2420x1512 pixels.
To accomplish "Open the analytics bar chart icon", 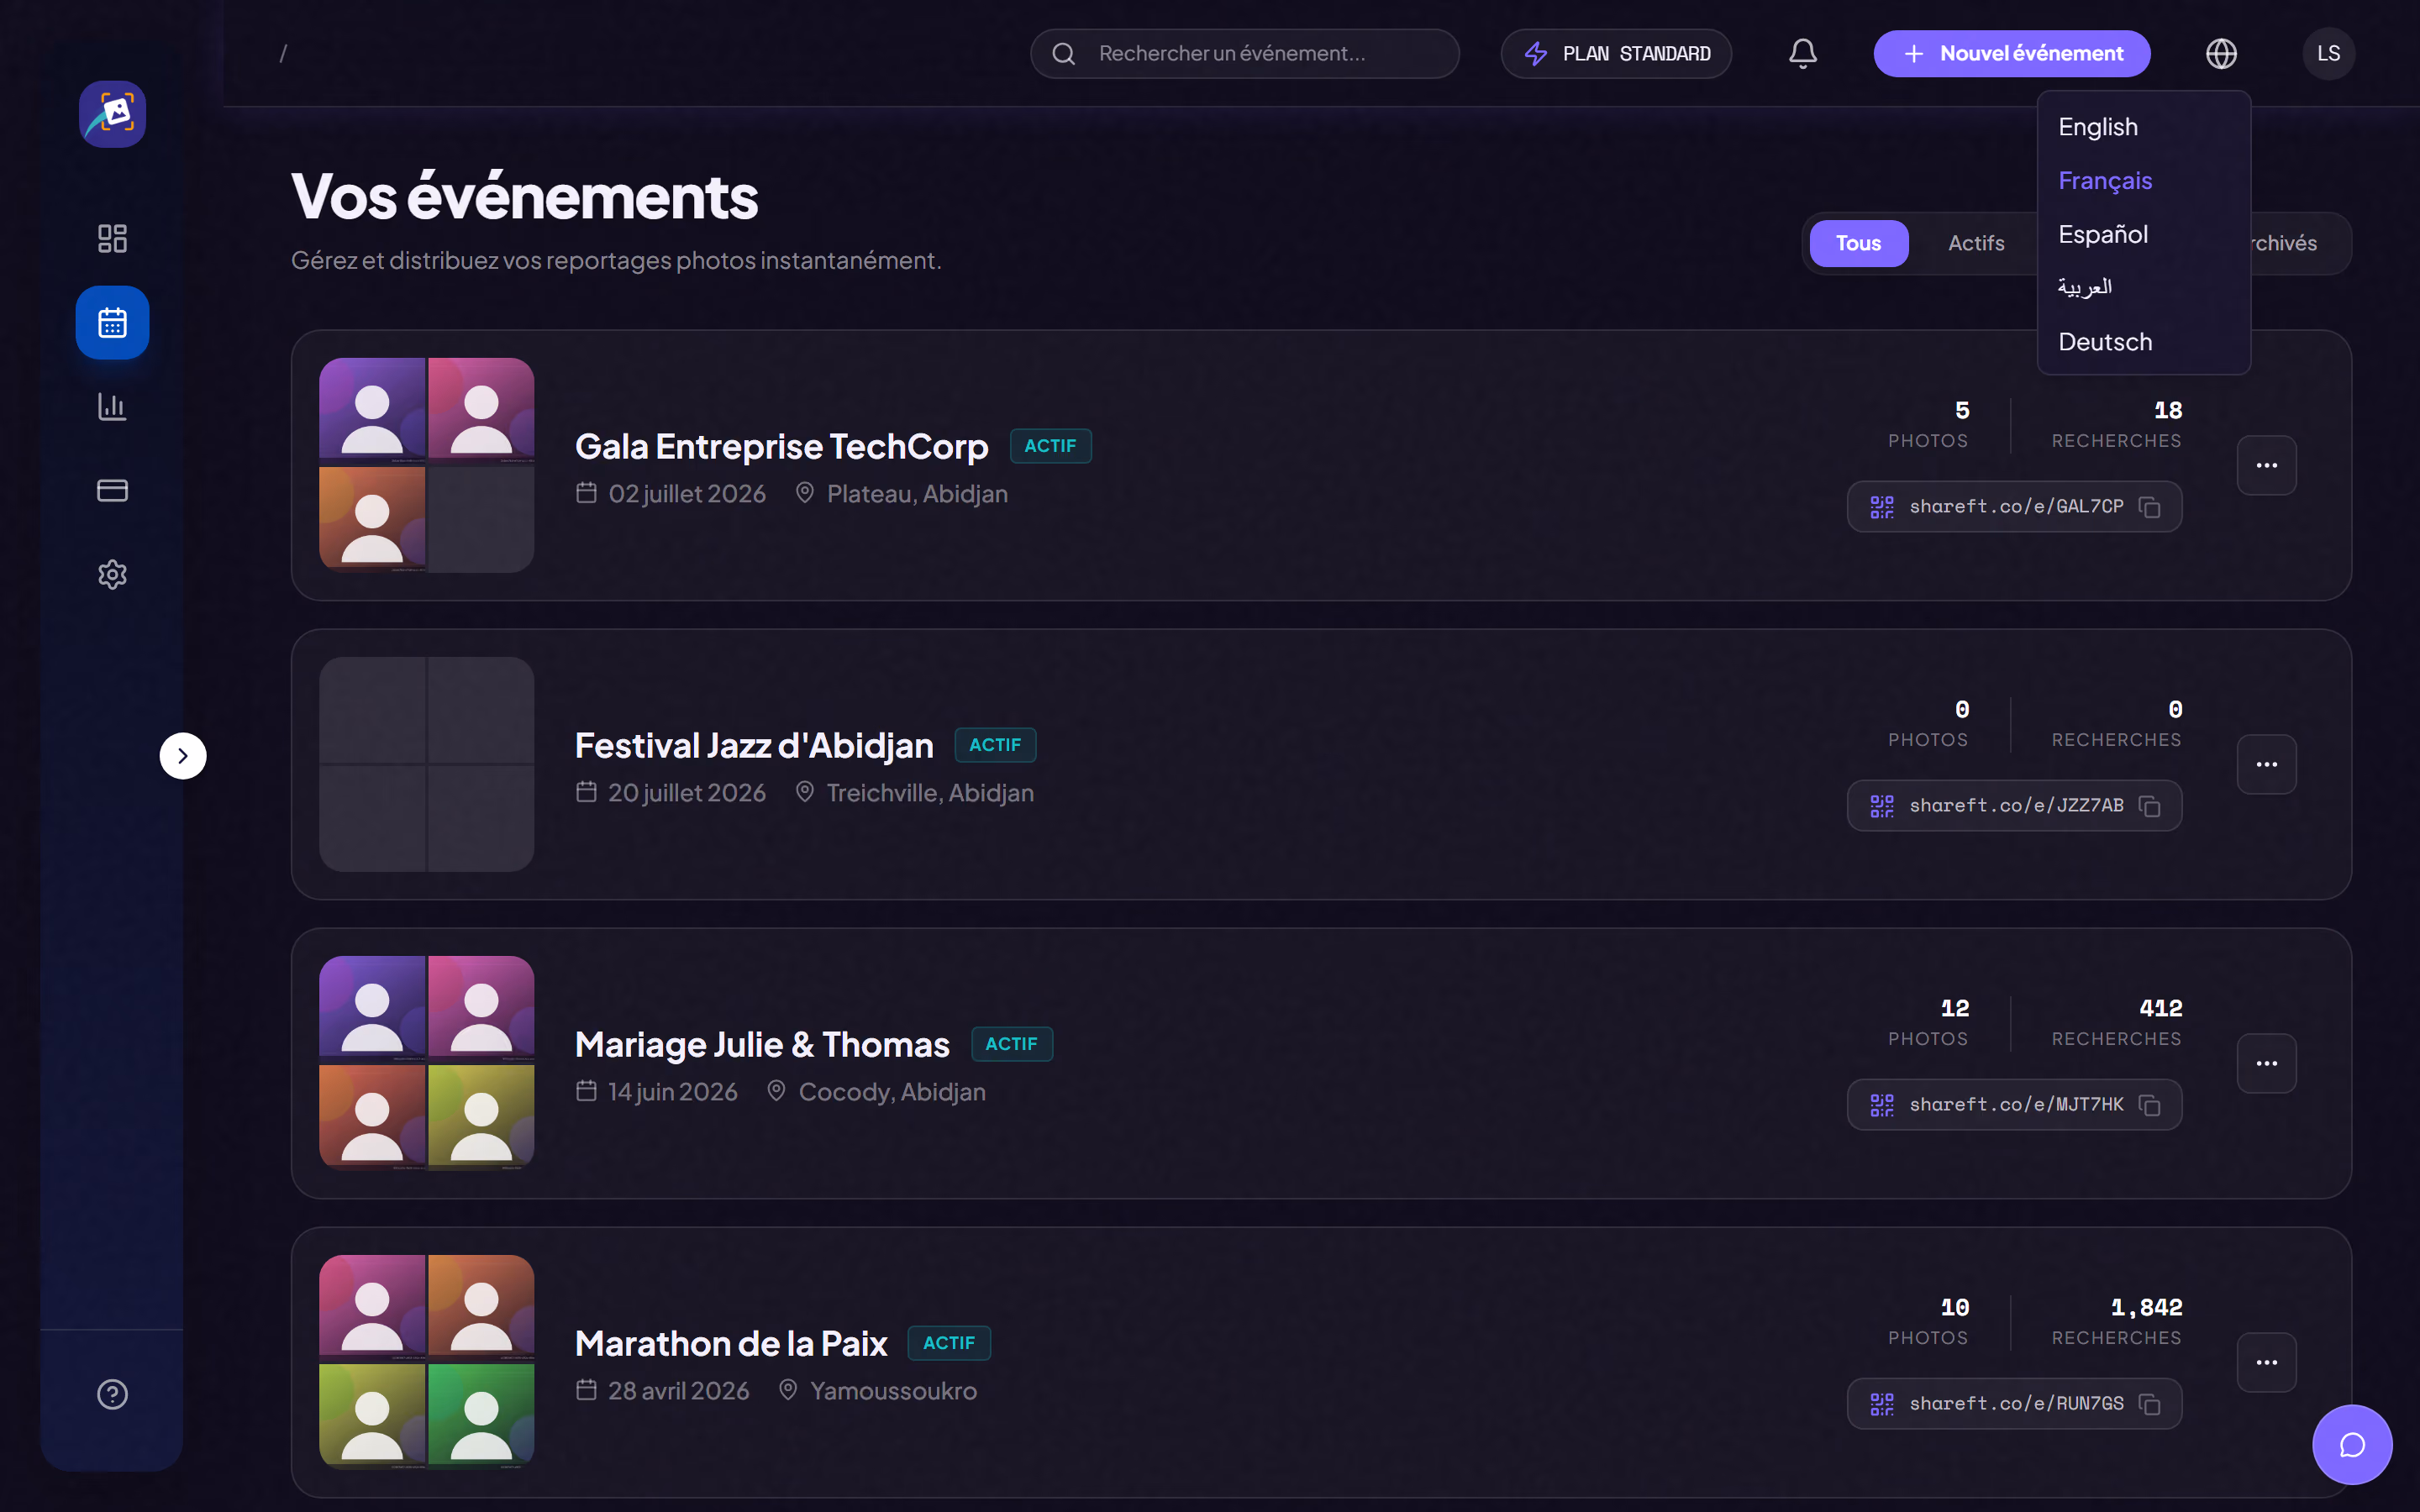I will pos(112,407).
